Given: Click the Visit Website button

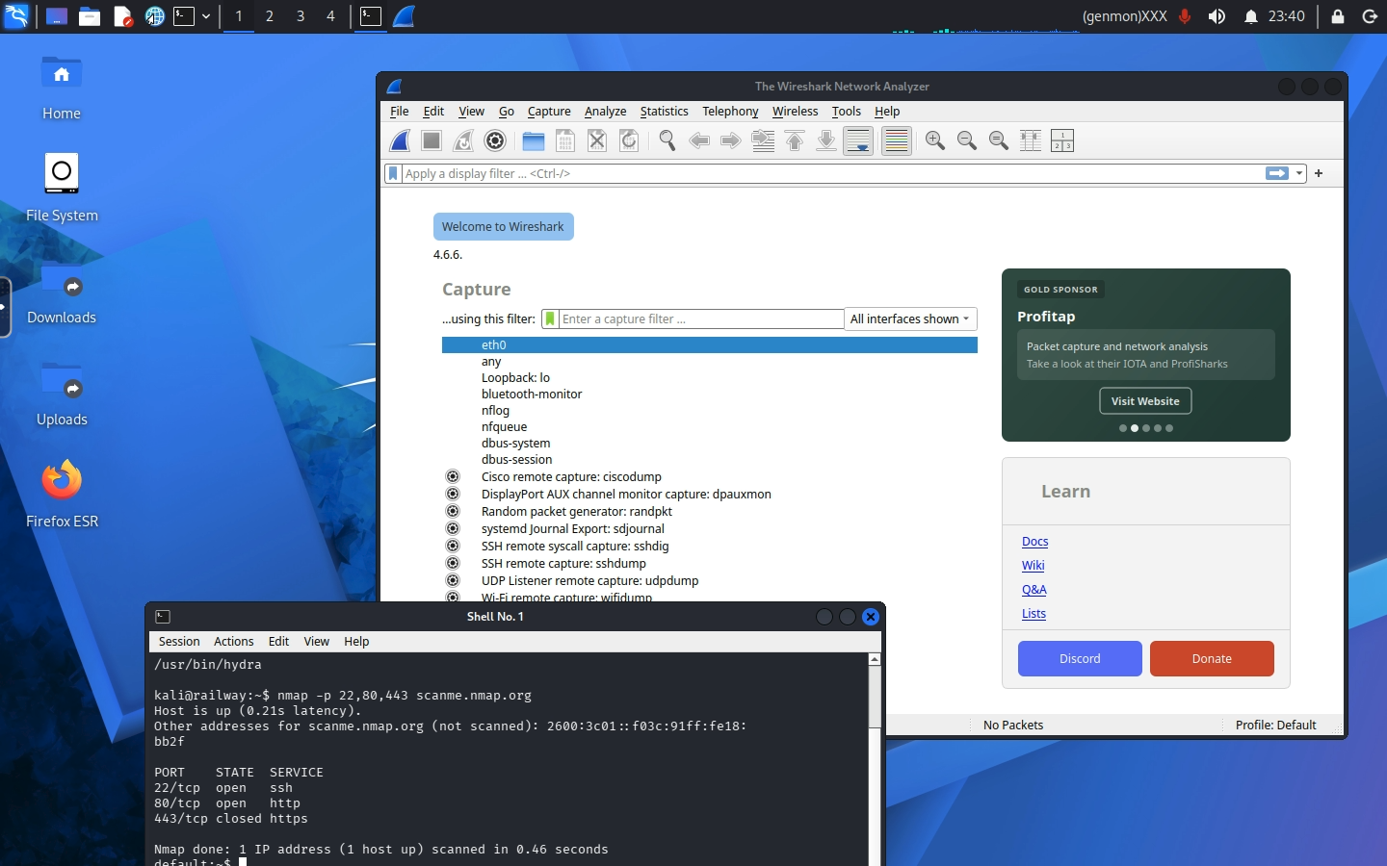Looking at the screenshot, I should [x=1145, y=401].
